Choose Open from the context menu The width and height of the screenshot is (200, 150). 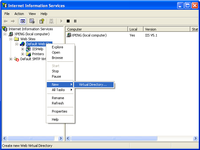[x=60, y=52]
